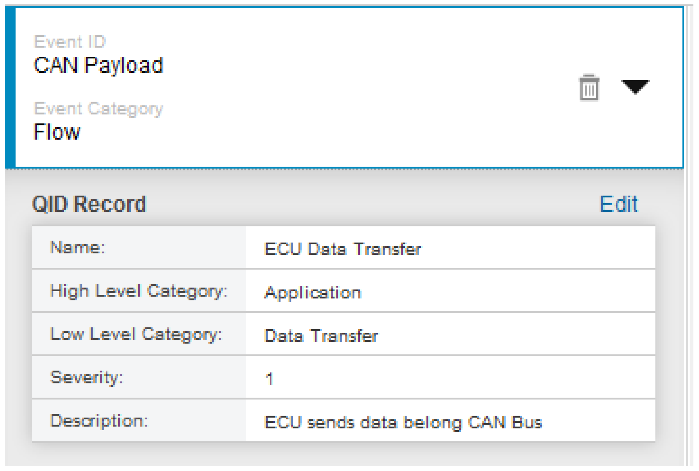Select the ECU sends data description text
Image resolution: width=699 pixels, height=471 pixels.
pos(403,422)
